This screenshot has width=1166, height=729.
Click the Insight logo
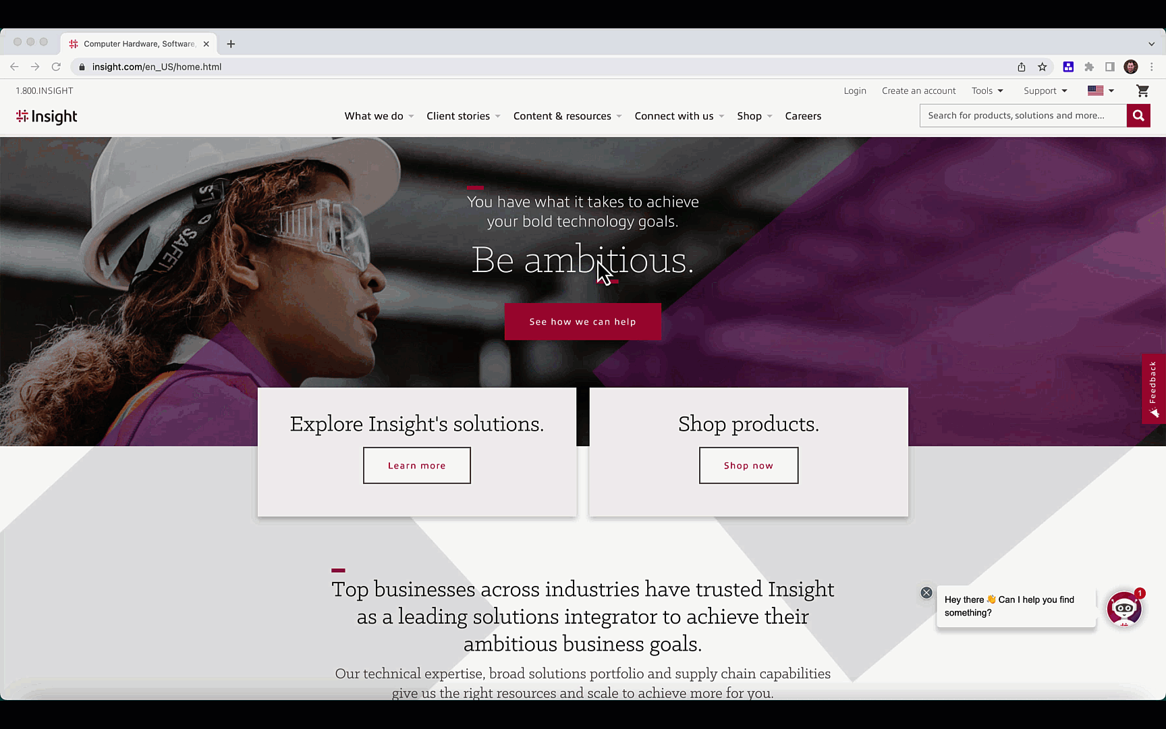pos(47,116)
